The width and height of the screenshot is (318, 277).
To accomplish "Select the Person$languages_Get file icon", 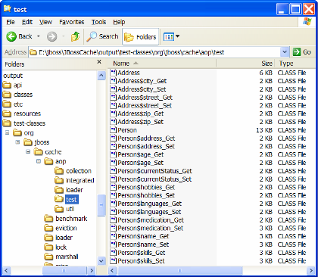I will click(114, 204).
